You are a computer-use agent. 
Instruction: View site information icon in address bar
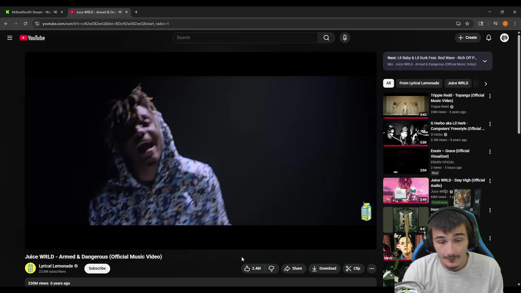(x=37, y=24)
